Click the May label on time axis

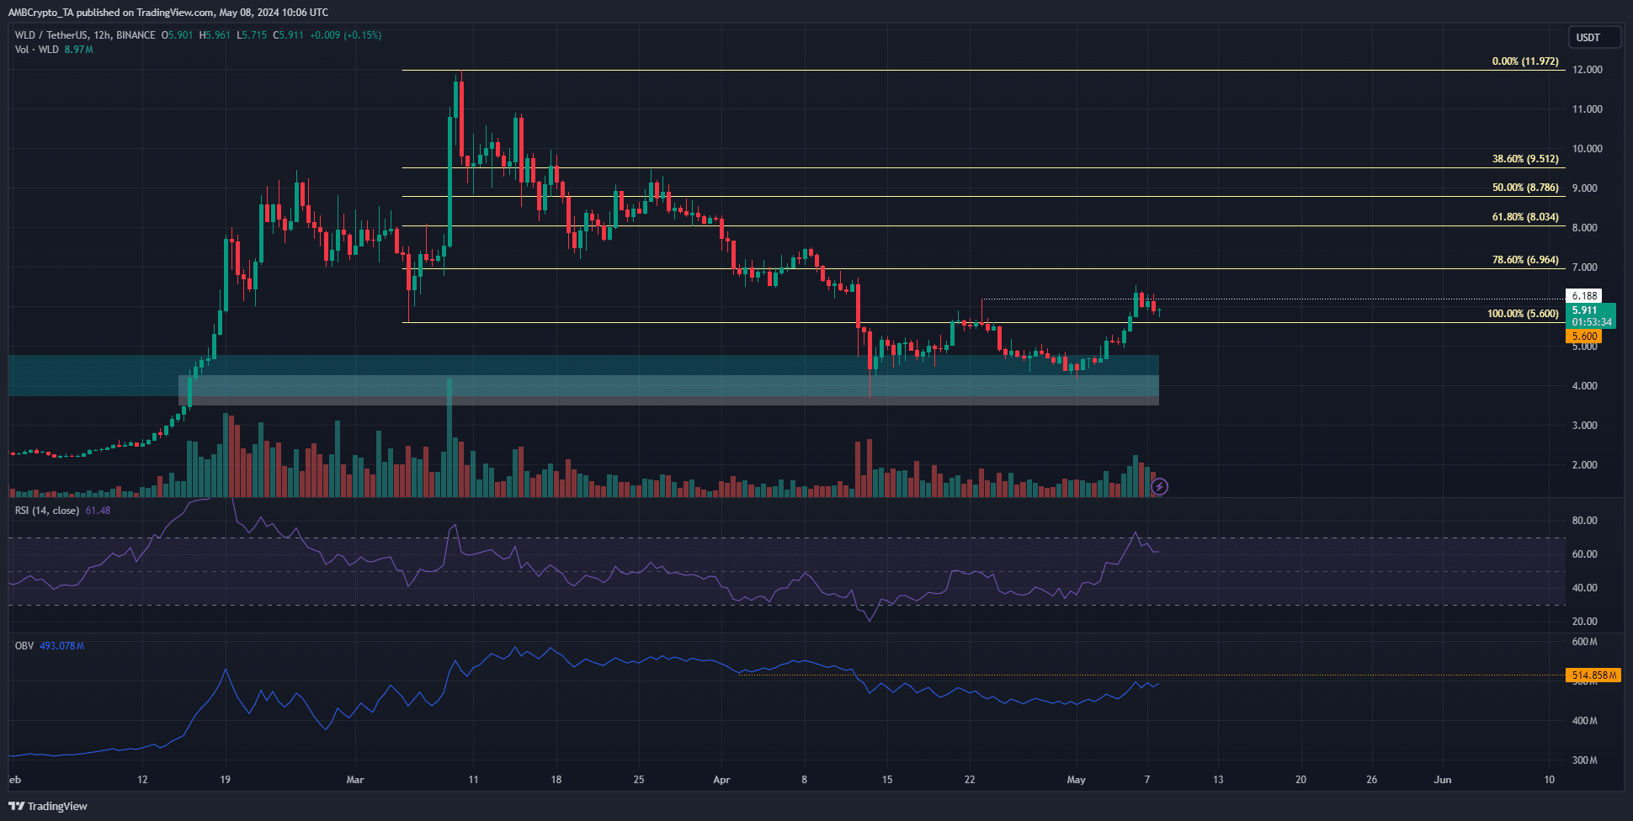coord(1076,780)
